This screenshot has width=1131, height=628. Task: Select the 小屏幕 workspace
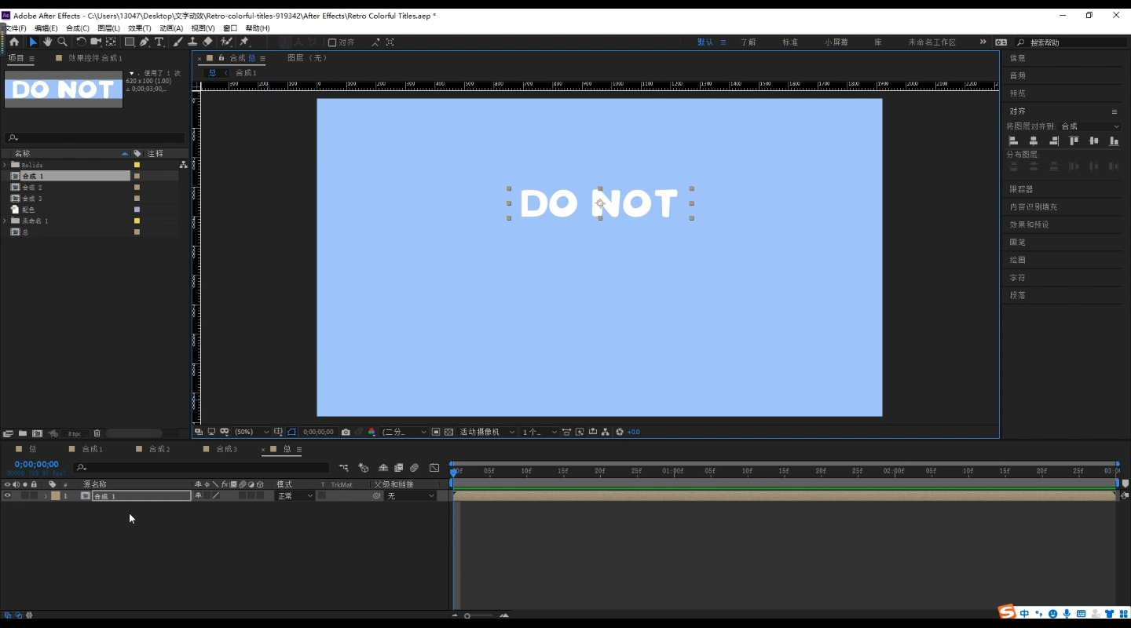[x=836, y=42]
